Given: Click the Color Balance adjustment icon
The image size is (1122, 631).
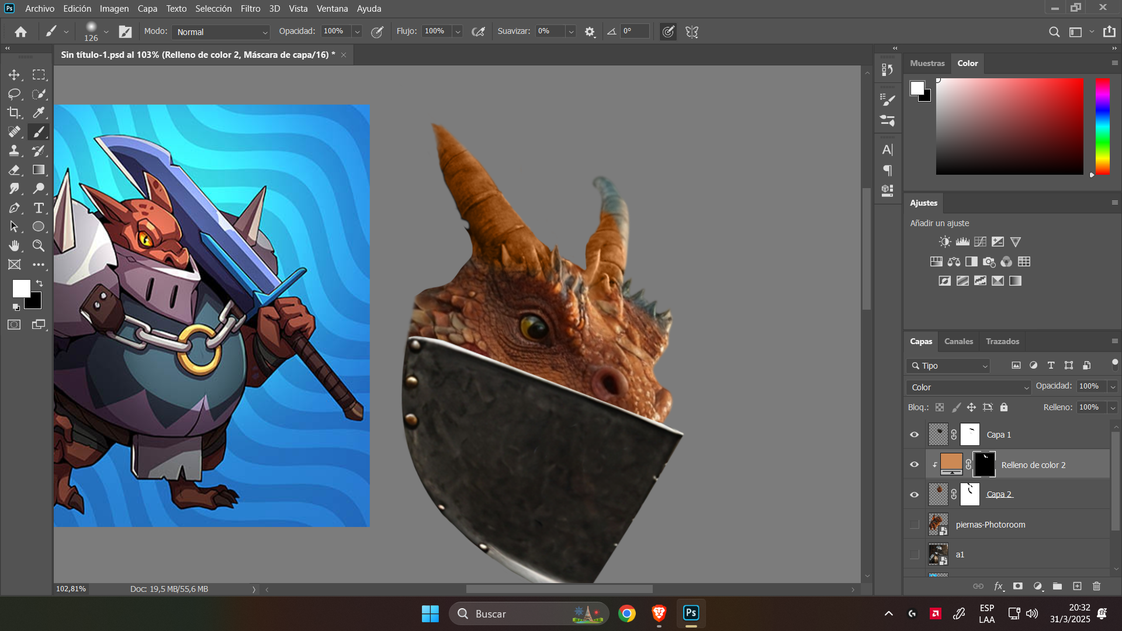Looking at the screenshot, I should 954,262.
